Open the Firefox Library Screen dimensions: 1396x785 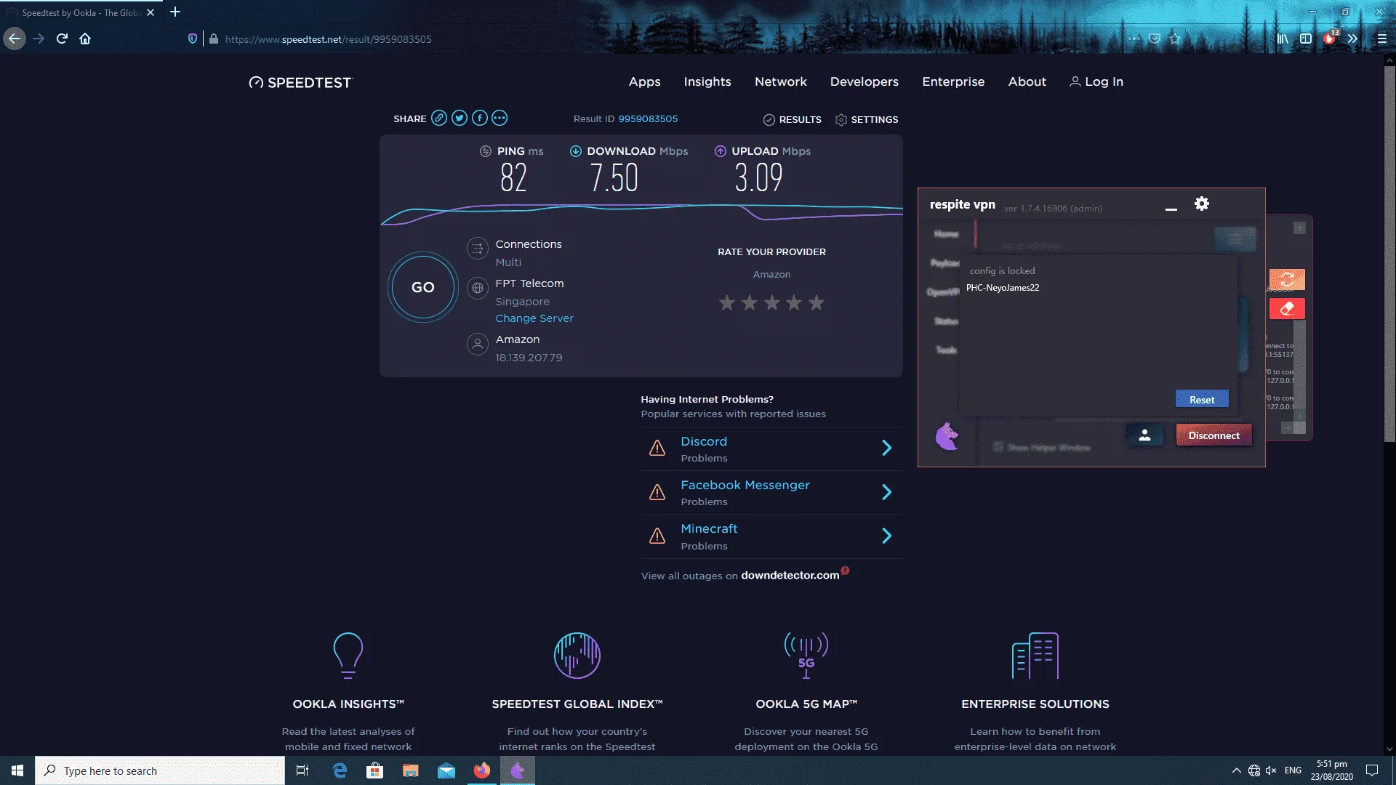tap(1283, 39)
